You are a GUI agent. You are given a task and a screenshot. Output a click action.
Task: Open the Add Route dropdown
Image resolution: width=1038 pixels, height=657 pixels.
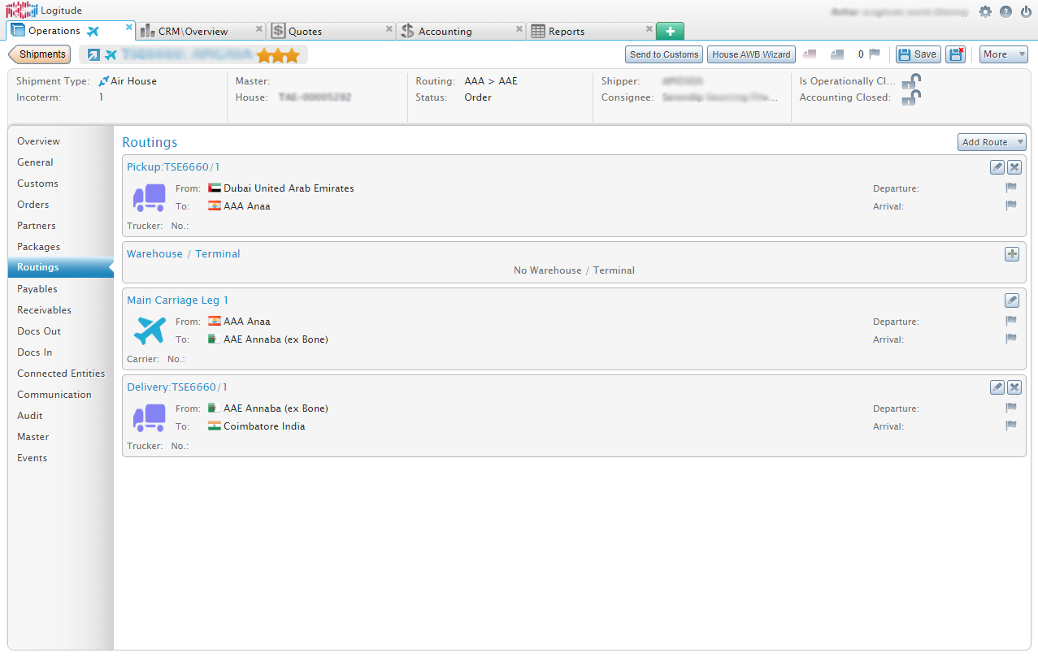[992, 141]
